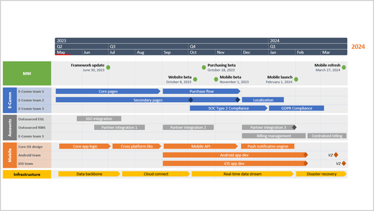The image size is (374, 211).
Task: Click Push notification engine bar
Action: pos(267,146)
